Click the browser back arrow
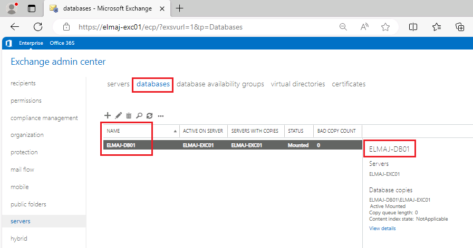Image resolution: width=473 pixels, height=248 pixels. pyautogui.click(x=15, y=27)
